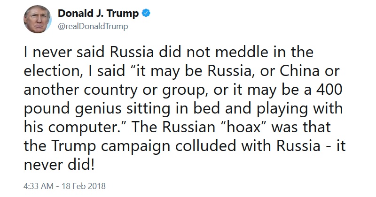
Task: Open the Donald J. Trump display name
Action: tap(98, 13)
